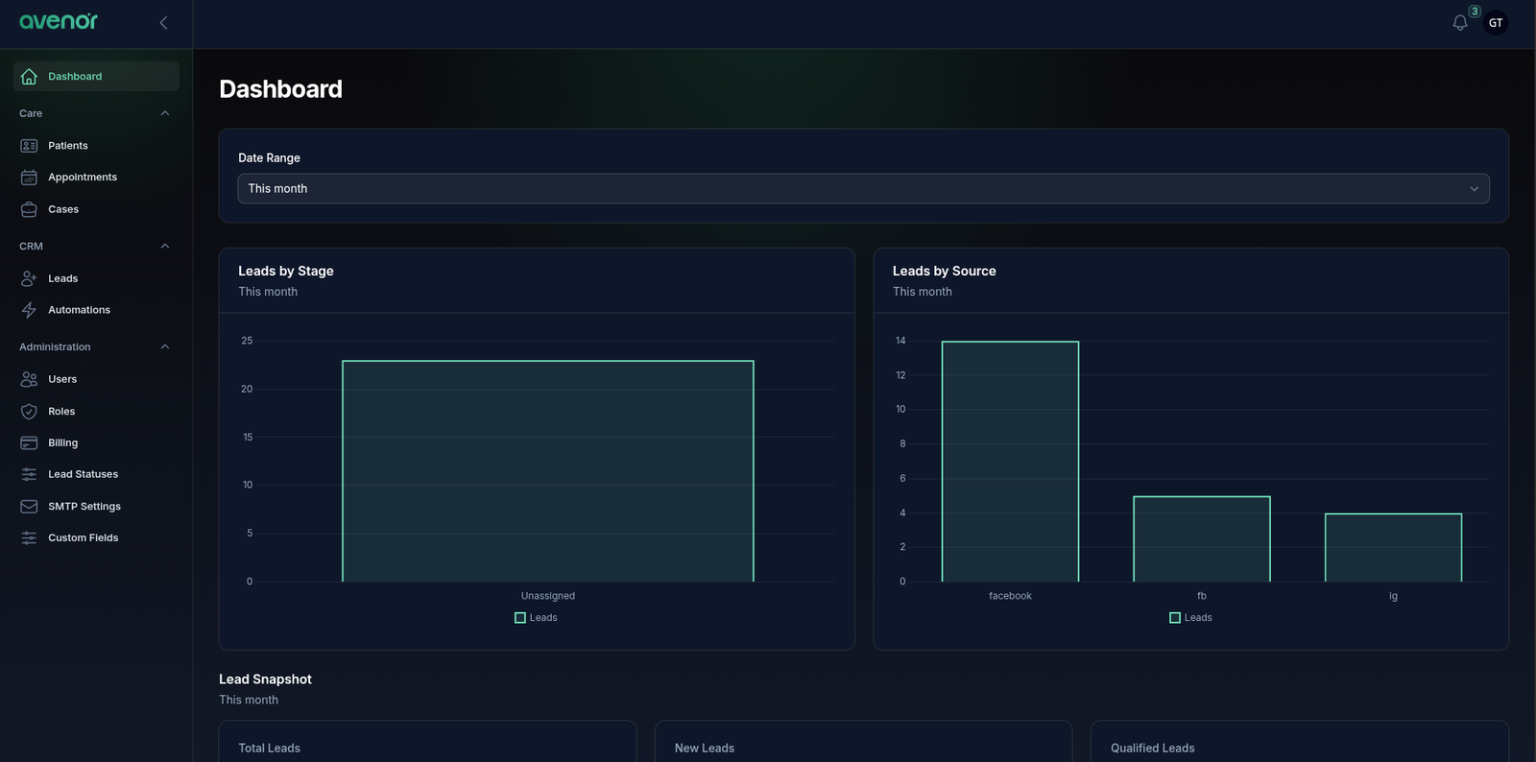Click the Billing credit card icon
Image resolution: width=1536 pixels, height=762 pixels.
pos(29,442)
